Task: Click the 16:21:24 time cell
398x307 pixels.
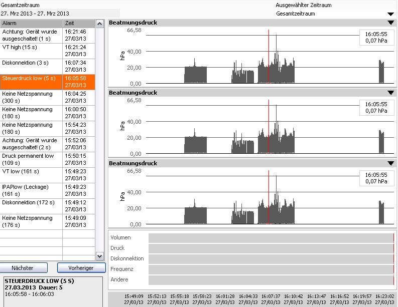Action: click(79, 51)
